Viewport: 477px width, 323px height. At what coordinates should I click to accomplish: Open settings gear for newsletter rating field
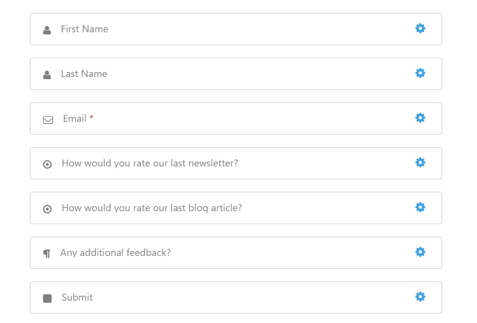point(420,162)
